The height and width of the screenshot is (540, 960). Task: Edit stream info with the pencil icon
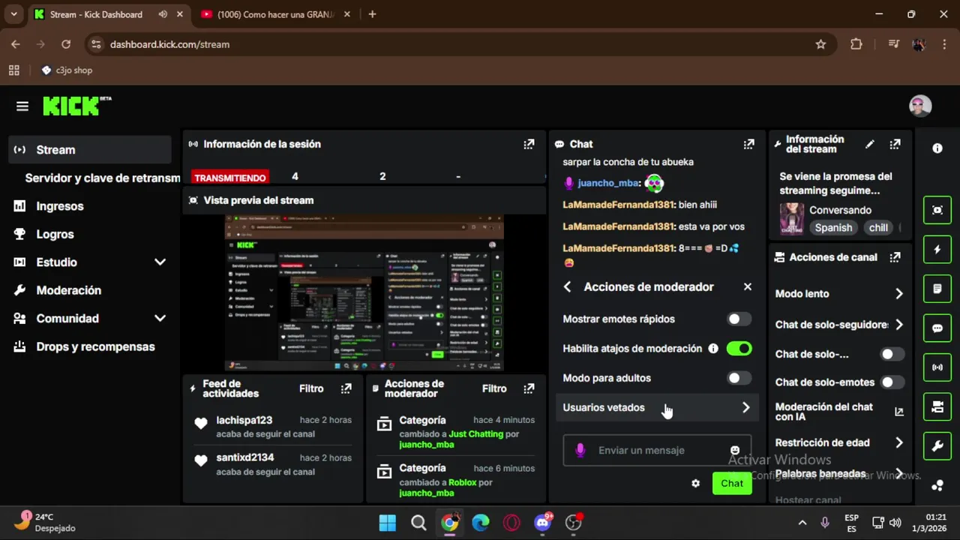pyautogui.click(x=870, y=144)
